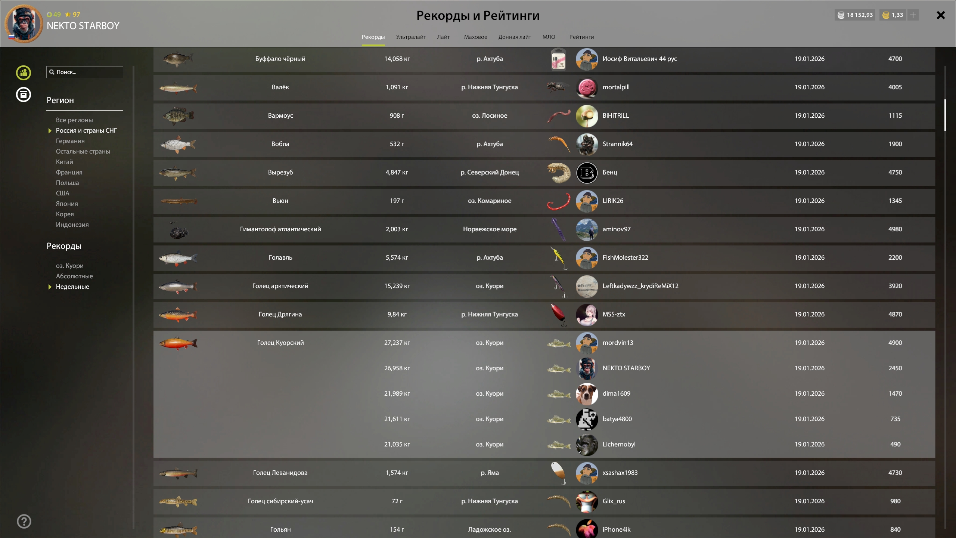This screenshot has height=538, width=956.
Task: Click the NEKTO STARBOY profile avatar
Action: 24,24
